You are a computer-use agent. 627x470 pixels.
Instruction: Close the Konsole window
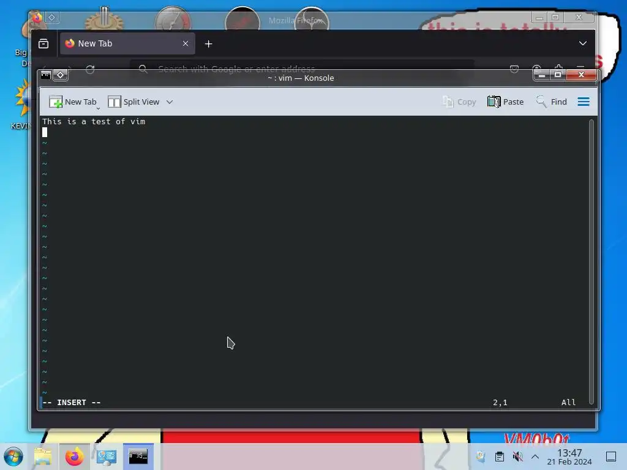(582, 75)
